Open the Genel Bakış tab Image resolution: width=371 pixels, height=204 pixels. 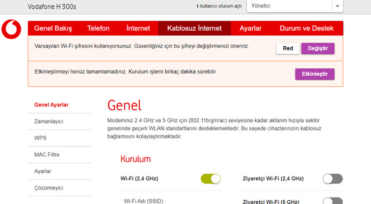53,28
